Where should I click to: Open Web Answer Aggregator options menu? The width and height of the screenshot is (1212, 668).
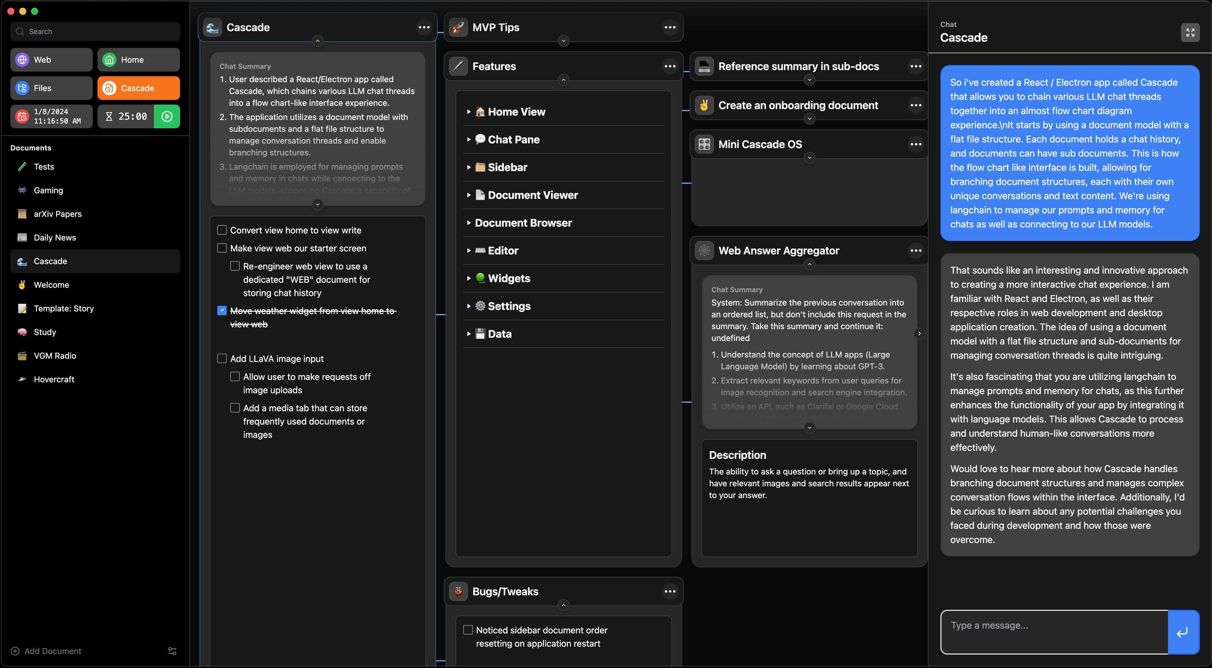916,250
